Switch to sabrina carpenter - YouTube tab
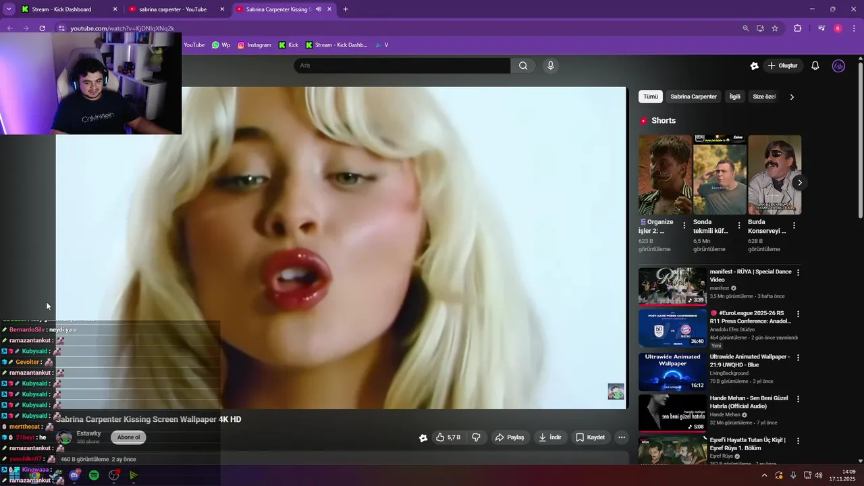 point(177,9)
